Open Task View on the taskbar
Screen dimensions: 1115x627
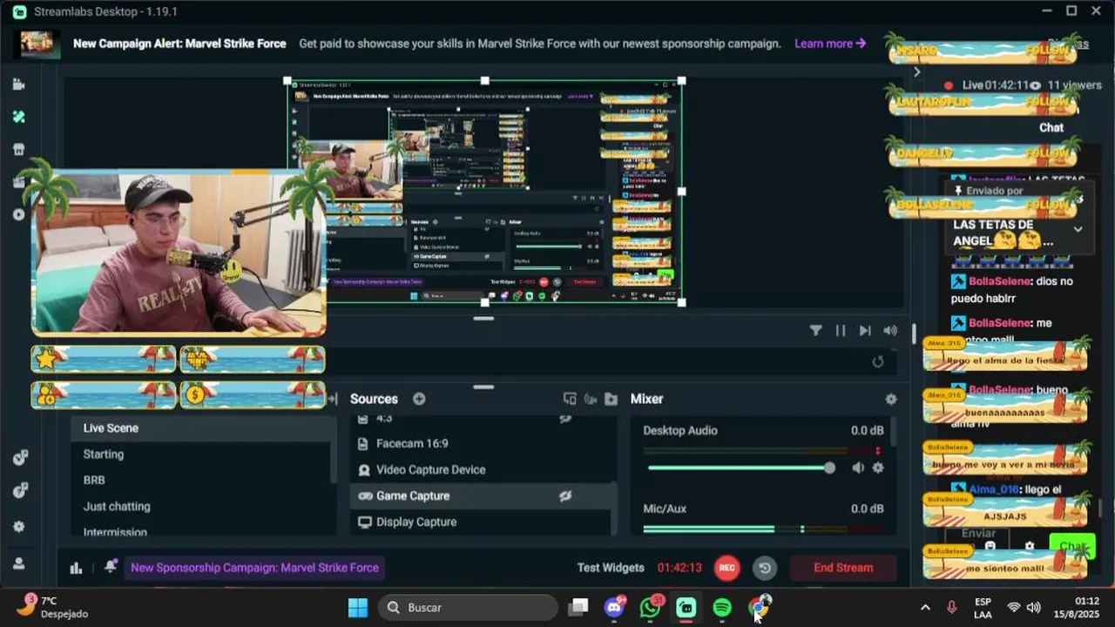click(x=578, y=607)
